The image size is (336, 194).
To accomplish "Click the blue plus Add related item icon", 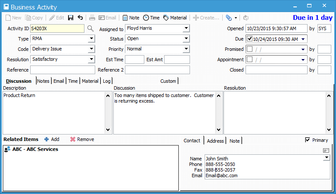I will coord(47,139).
